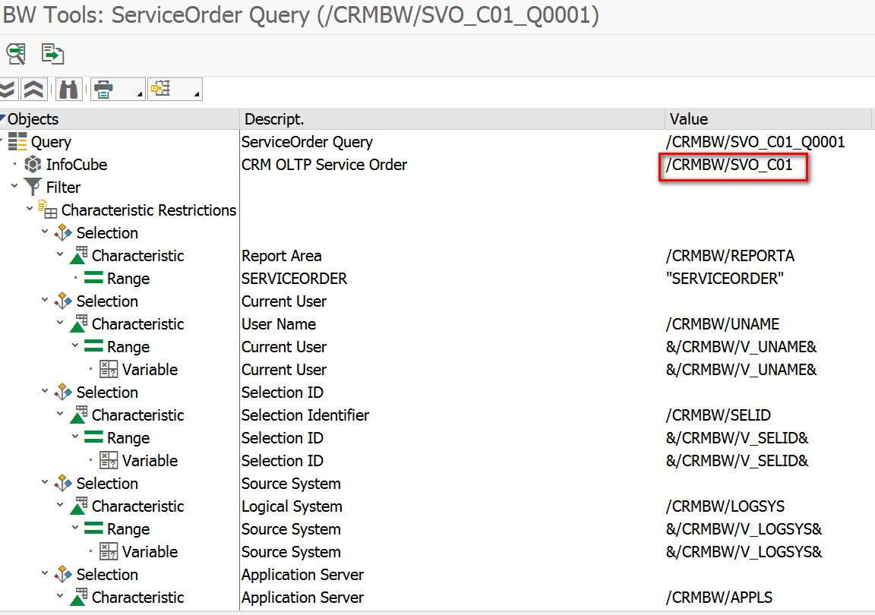
Task: Click the description ServiceOrder Query
Action: pyautogui.click(x=307, y=142)
